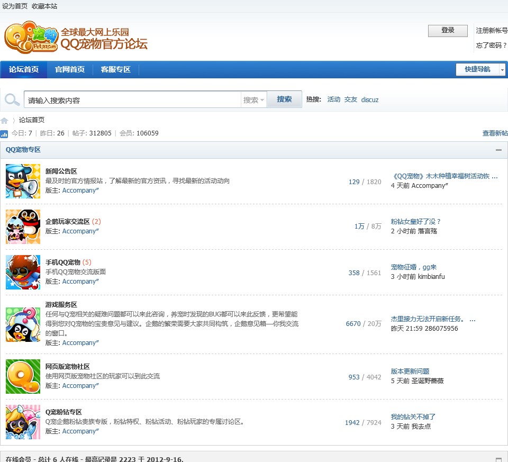Focus the 请输入搜索内容 search field

coord(132,100)
